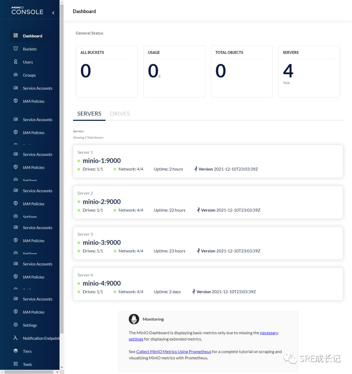Click 'Network: 4/4' on the Server 3 card

[131, 251]
